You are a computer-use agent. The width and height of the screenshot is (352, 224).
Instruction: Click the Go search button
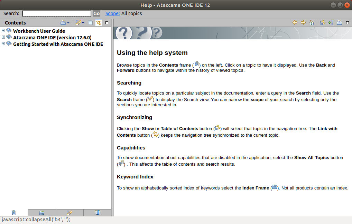(96, 13)
